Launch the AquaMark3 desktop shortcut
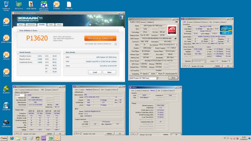The width and height of the screenshot is (251, 141). coord(6,88)
